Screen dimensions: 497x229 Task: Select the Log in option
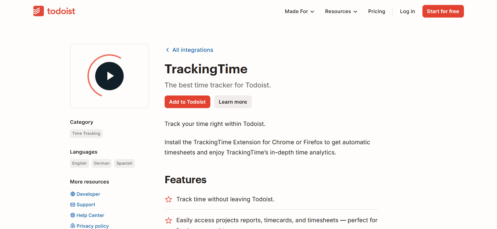(407, 11)
